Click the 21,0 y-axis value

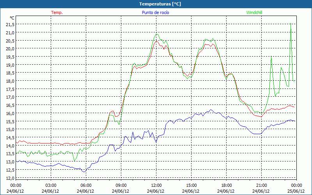tap(11, 32)
